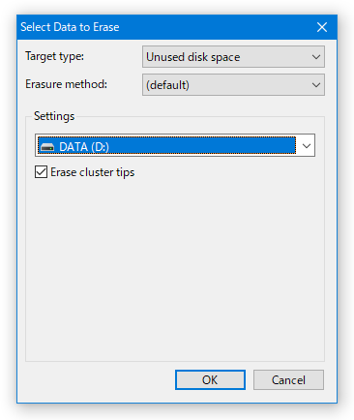Viewport: 354px width, 420px height.
Task: Click the Erase cluster tips label text
Action: coord(92,172)
